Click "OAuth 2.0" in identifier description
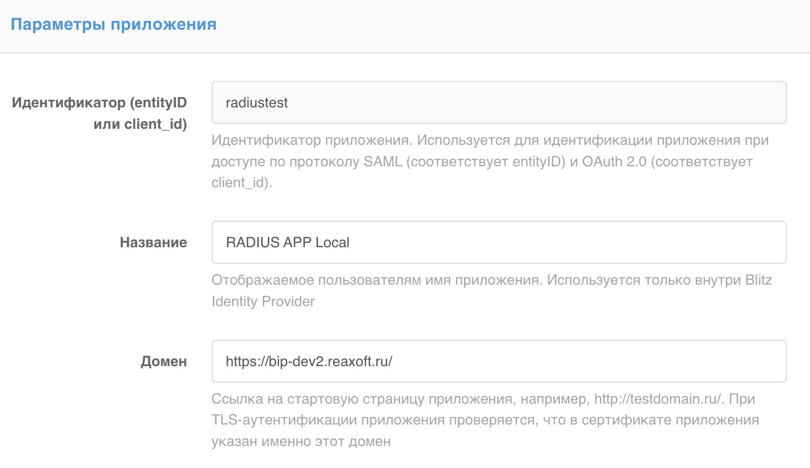The width and height of the screenshot is (810, 468). [x=614, y=162]
